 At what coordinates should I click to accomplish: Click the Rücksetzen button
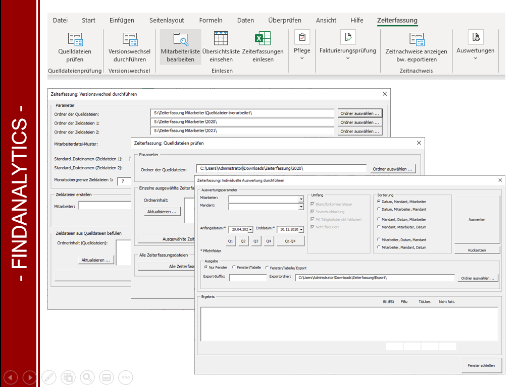(x=477, y=250)
